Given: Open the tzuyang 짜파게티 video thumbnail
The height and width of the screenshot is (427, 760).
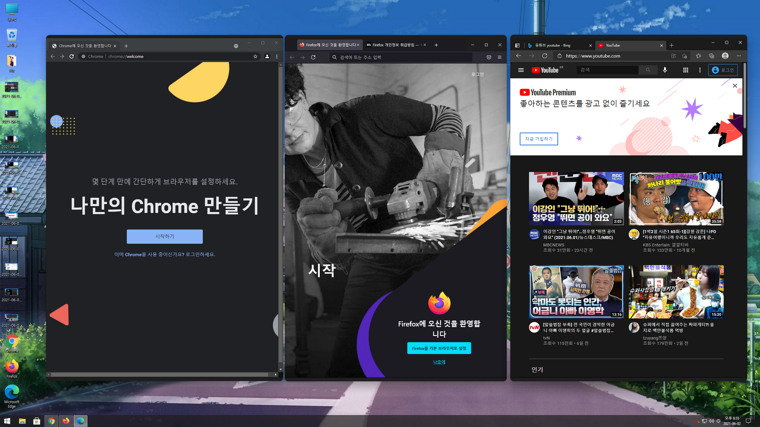Looking at the screenshot, I should tap(676, 292).
